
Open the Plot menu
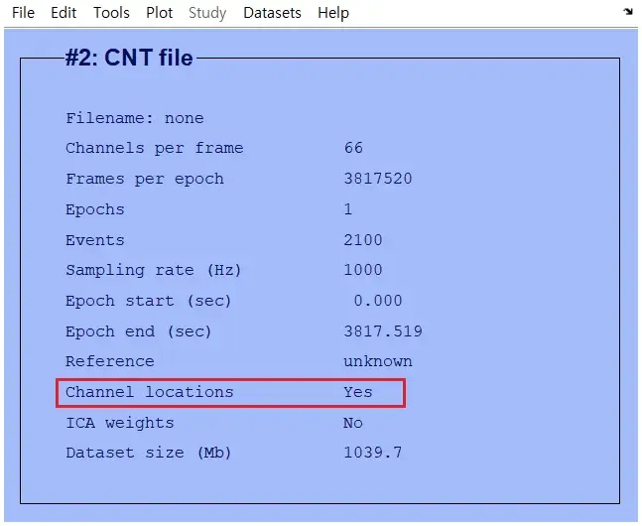[160, 13]
